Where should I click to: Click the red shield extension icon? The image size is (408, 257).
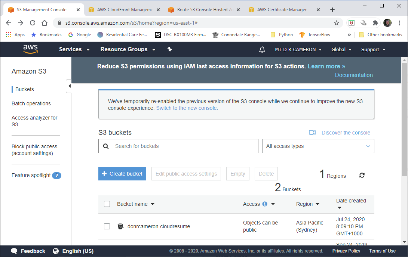tap(352, 23)
